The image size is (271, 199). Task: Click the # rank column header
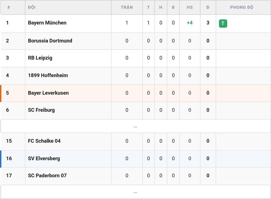(x=9, y=7)
